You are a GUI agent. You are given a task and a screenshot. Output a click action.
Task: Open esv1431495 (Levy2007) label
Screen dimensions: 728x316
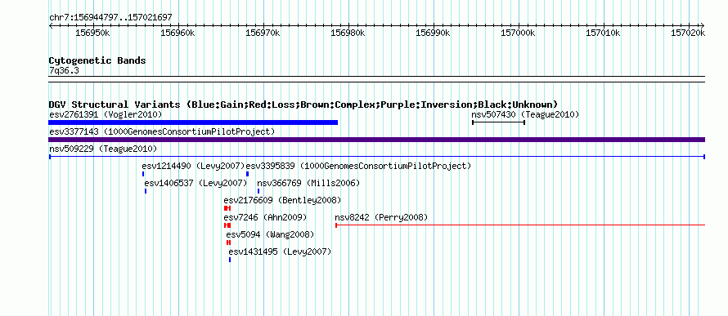[x=280, y=251]
